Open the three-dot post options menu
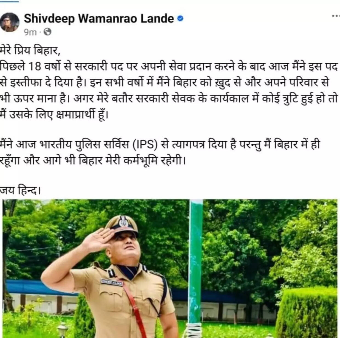This screenshot has height=338, width=340. pos(336,16)
